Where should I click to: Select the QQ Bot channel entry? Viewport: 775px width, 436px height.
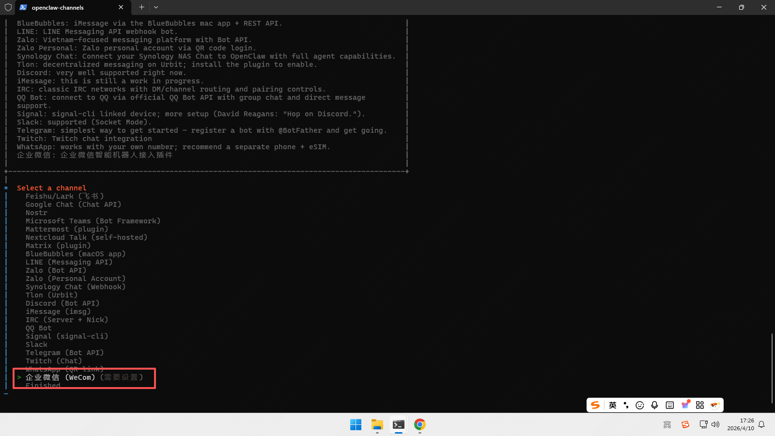(x=39, y=328)
